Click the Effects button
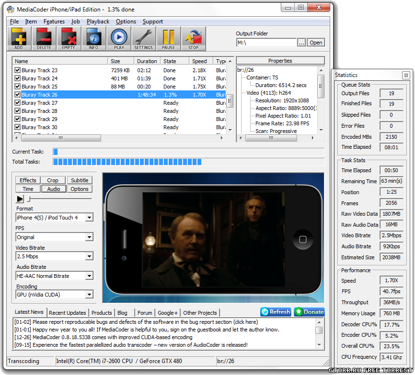415x375 pixels. click(28, 180)
